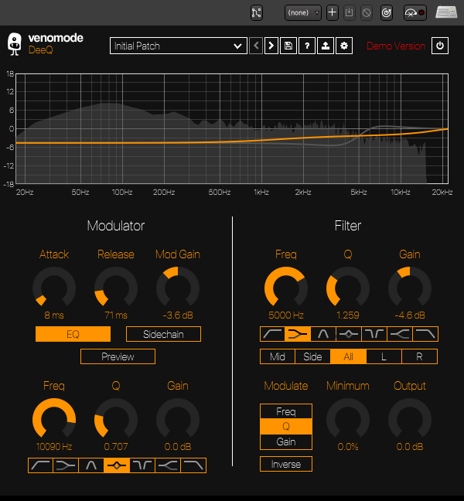Expand the (none) host preset dropdown

pos(303,12)
